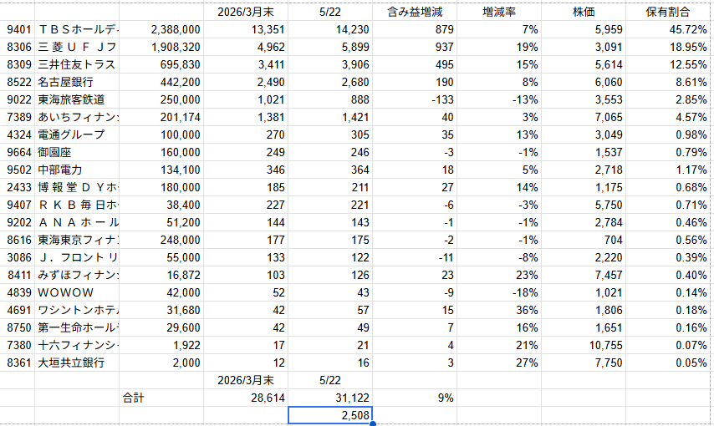Select the 合計 label cell
Image resolution: width=714 pixels, height=426 pixels.
click(161, 398)
